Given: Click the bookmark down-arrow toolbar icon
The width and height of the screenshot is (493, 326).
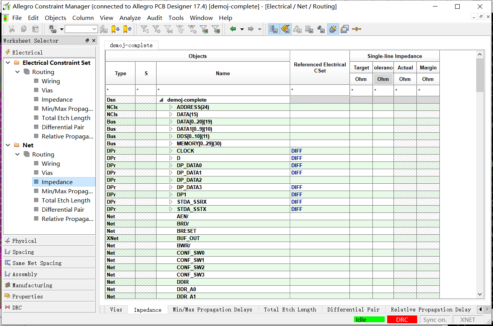Looking at the screenshot, I should 116,29.
